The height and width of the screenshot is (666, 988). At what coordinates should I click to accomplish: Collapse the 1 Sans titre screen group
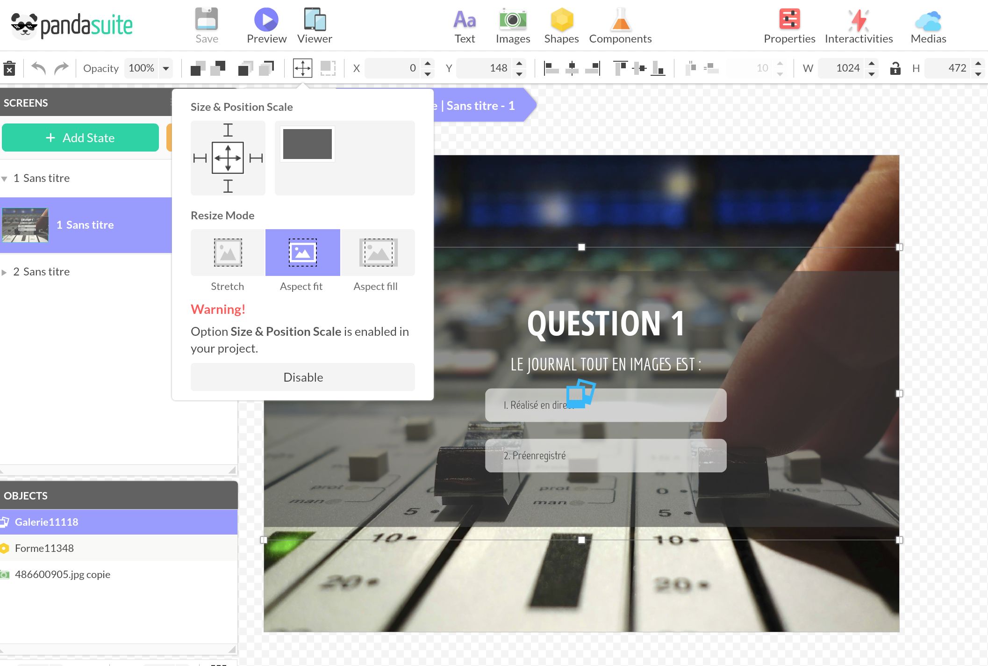[4, 179]
